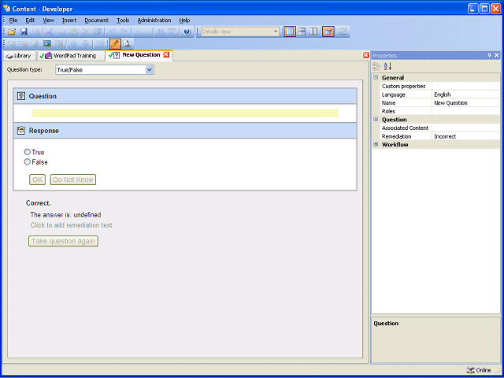Toggle the pencil edit mode icon

(x=115, y=43)
